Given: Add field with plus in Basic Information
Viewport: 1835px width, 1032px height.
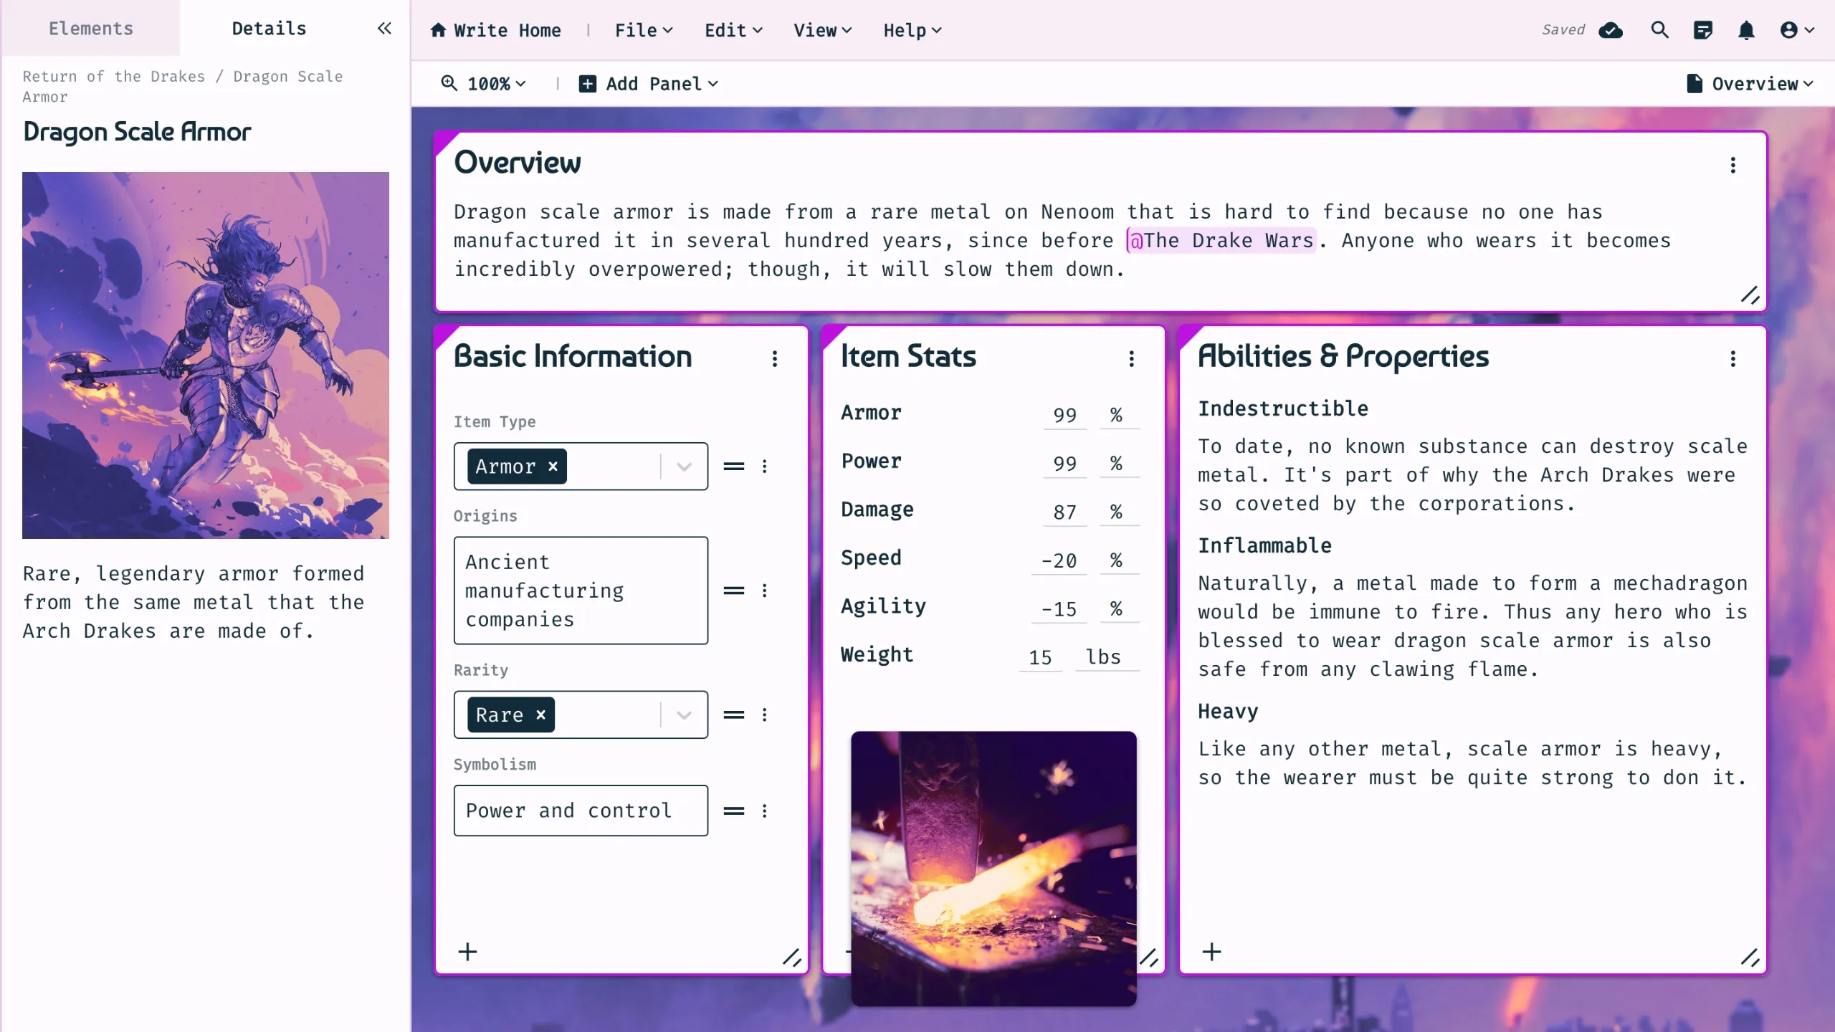Looking at the screenshot, I should click(x=467, y=952).
